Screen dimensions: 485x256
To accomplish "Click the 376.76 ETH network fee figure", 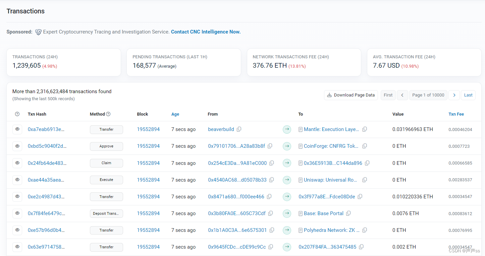I will click(270, 66).
